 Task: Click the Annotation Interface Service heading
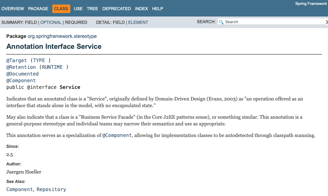pyautogui.click(x=54, y=46)
